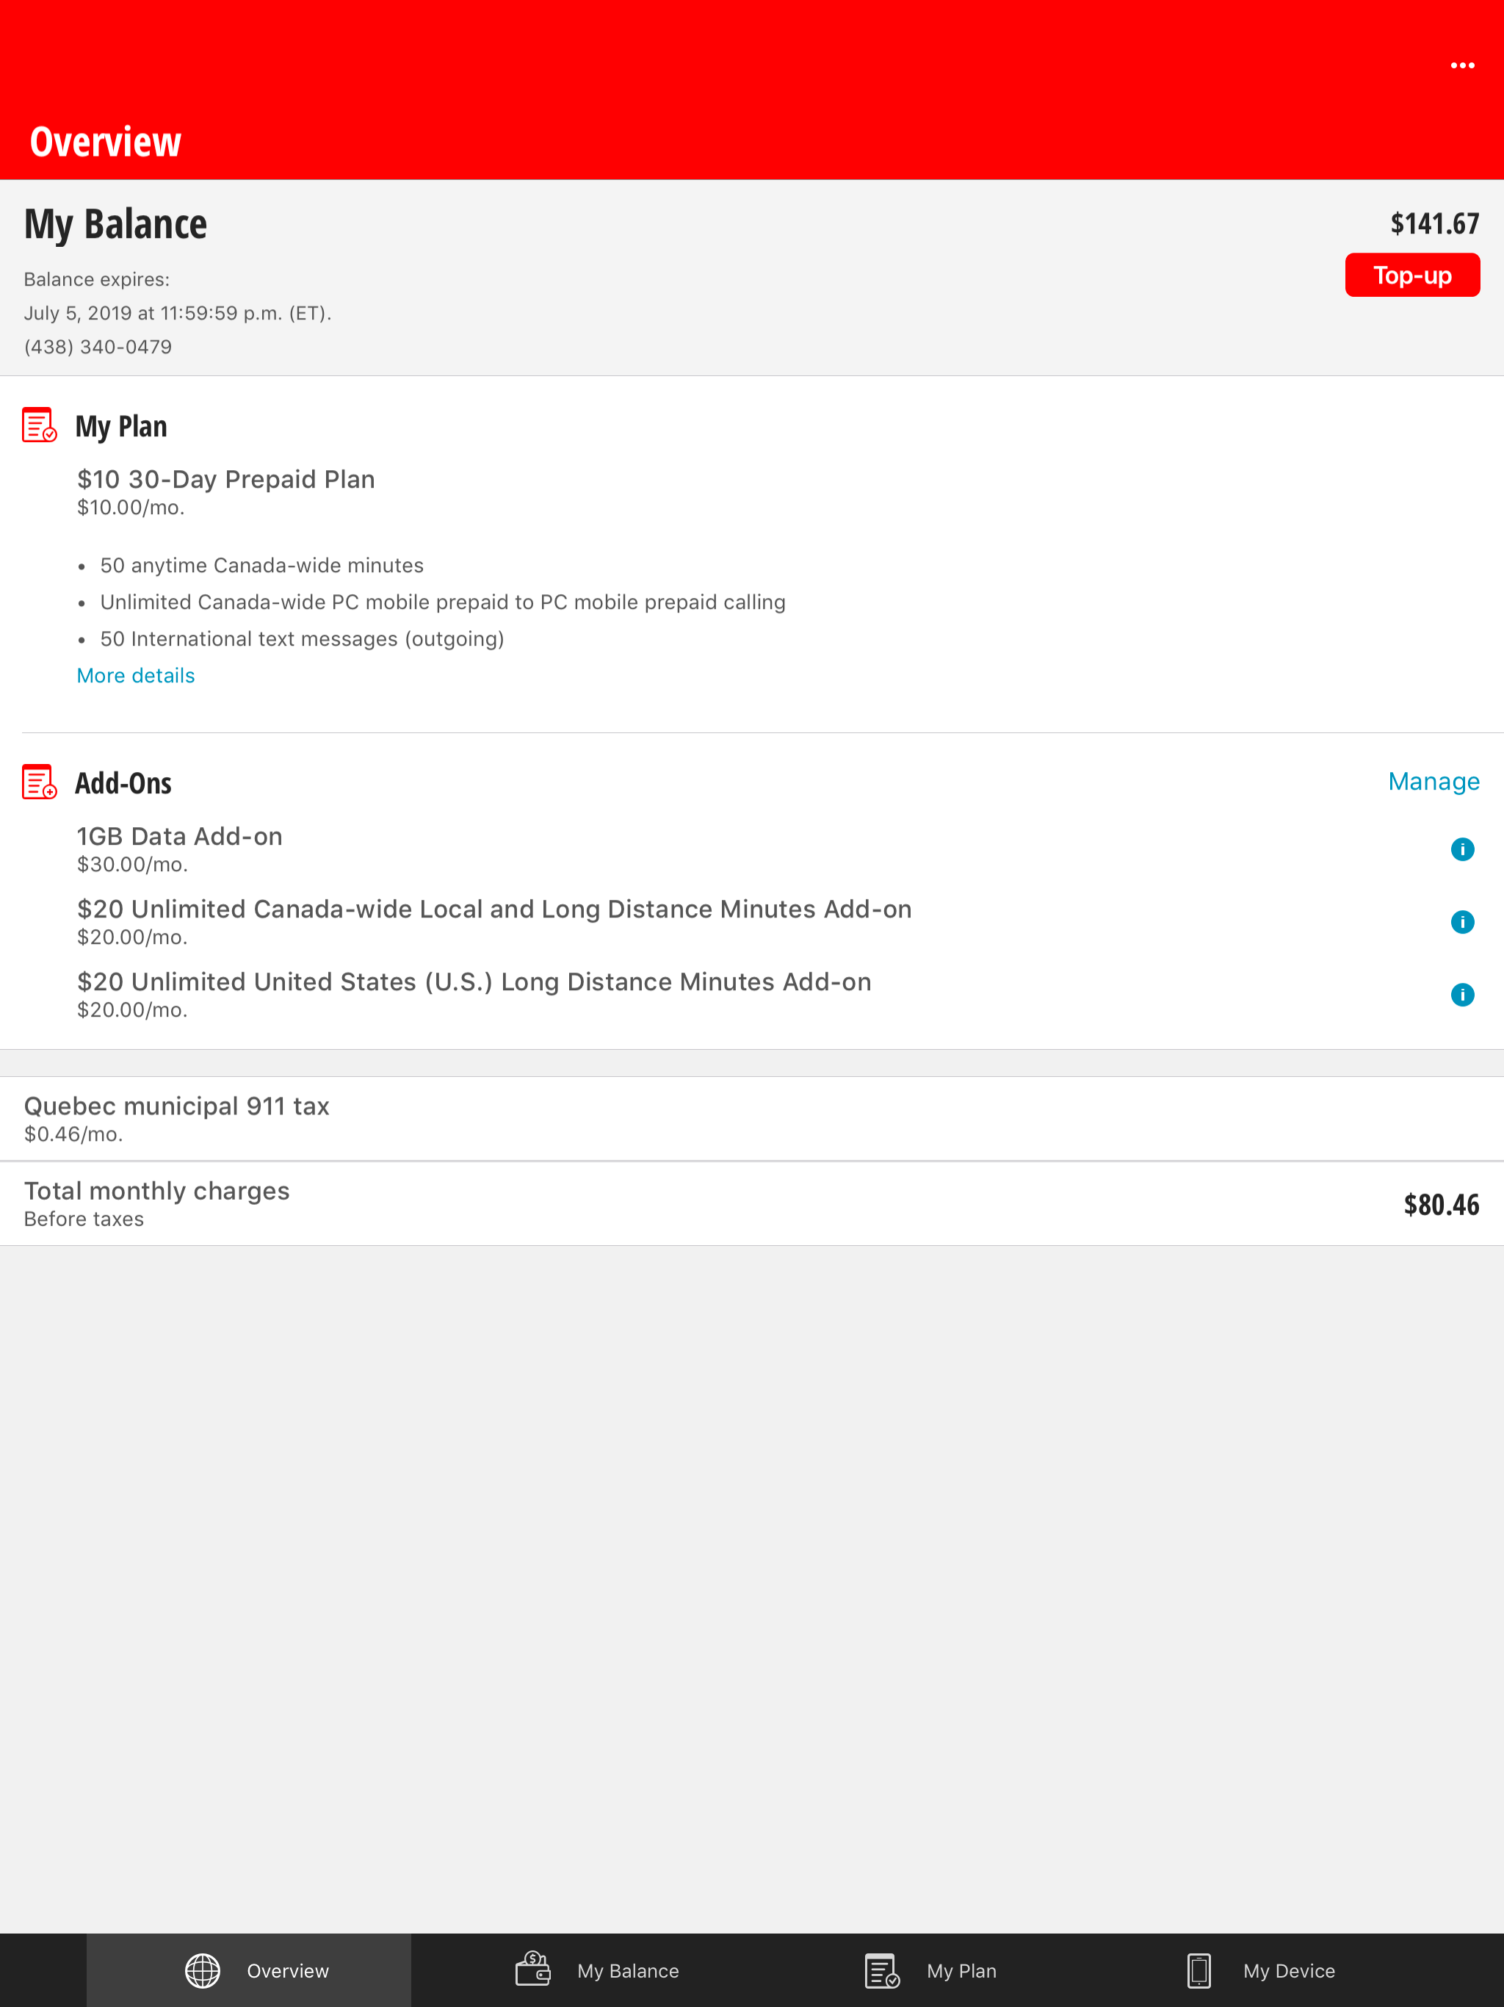Click the phone device icon in bottom bar

1198,1970
